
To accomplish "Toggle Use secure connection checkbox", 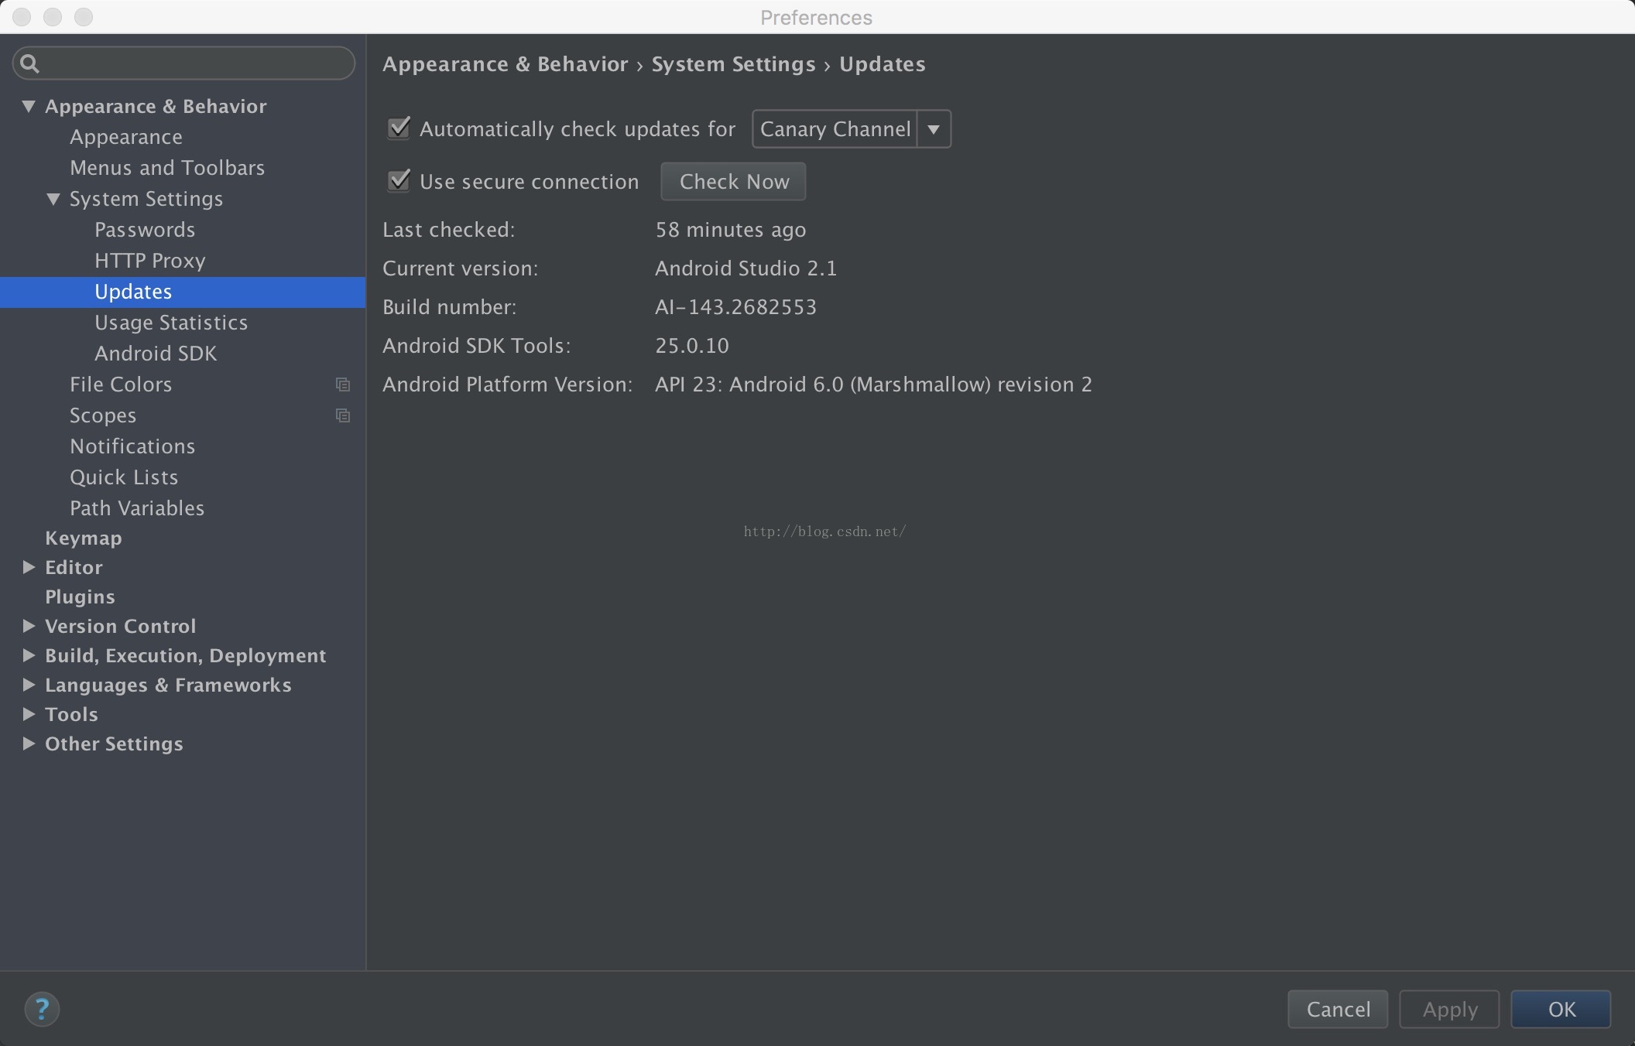I will (x=399, y=181).
